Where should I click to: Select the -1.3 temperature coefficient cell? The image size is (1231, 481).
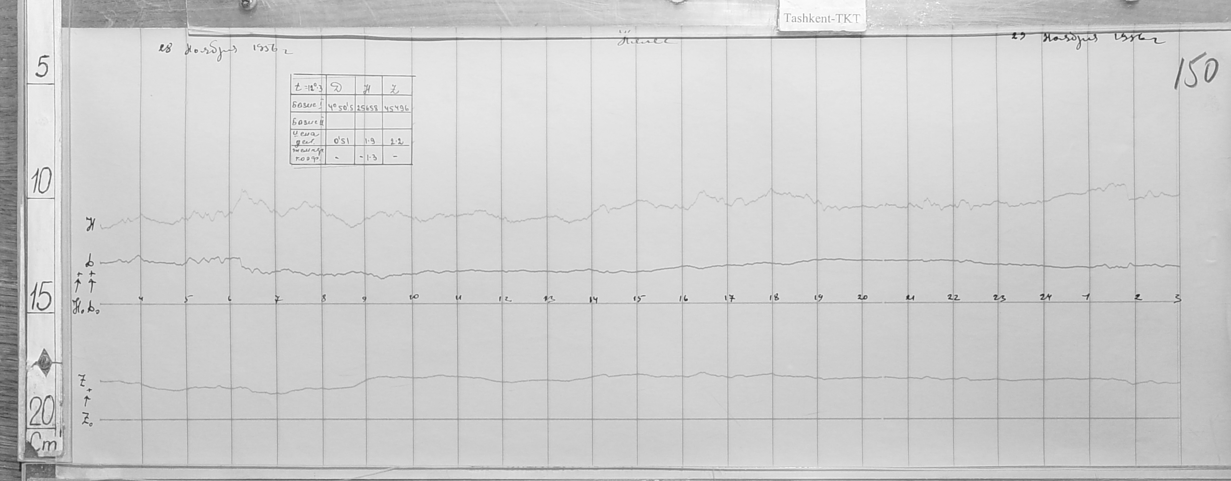point(368,157)
